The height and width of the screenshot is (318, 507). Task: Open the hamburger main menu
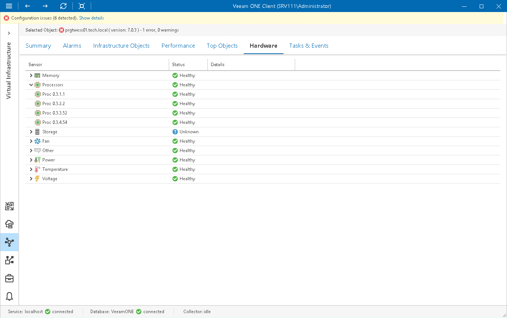coord(9,6)
